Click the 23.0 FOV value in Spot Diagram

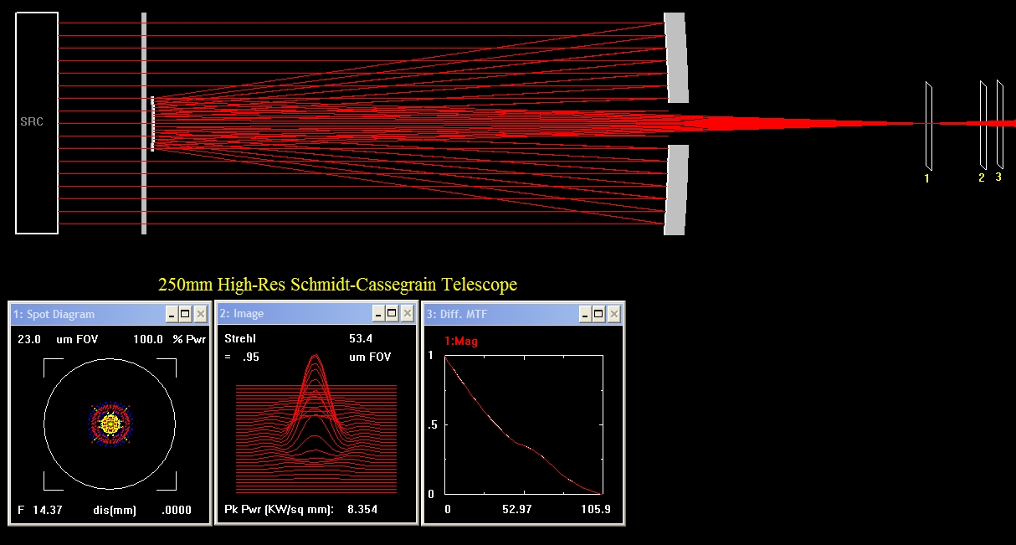click(29, 339)
